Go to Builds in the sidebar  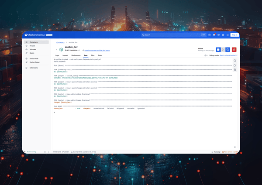(x=32, y=53)
